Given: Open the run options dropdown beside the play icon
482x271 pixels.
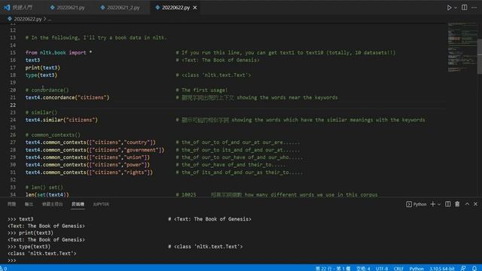Looking at the screenshot, I should (455, 8).
